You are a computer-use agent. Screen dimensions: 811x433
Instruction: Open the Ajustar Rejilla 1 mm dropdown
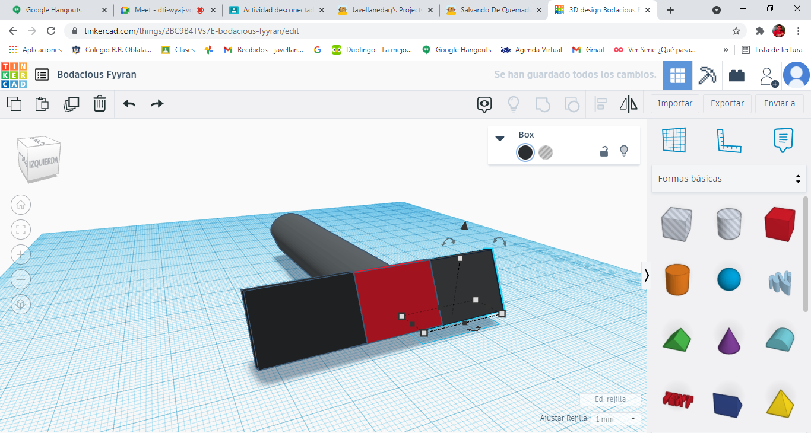(x=615, y=419)
